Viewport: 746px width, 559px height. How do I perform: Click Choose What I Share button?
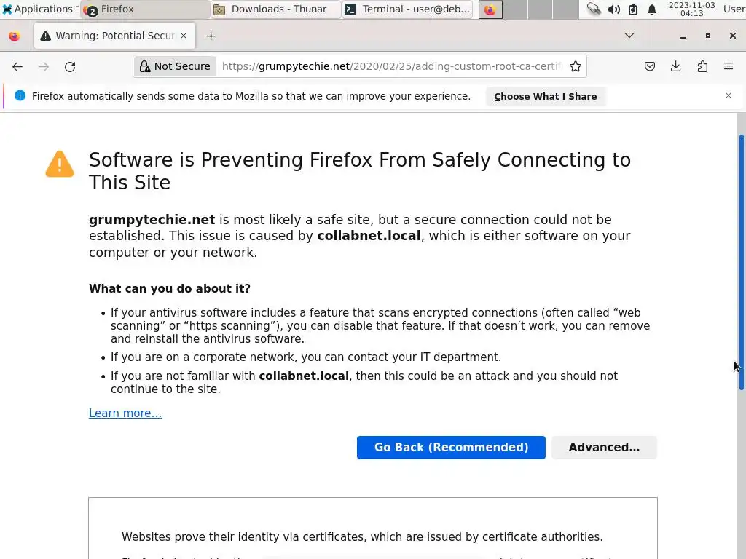[x=545, y=96]
